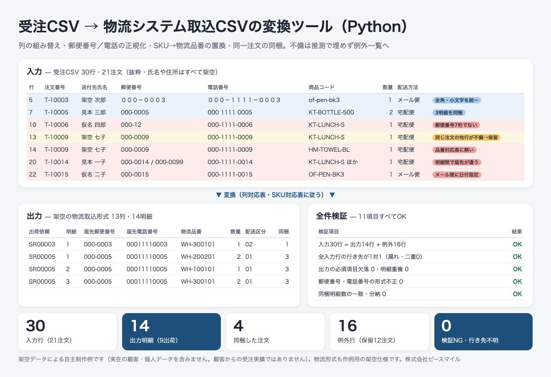The height and width of the screenshot is (377, 551).
Task: Click shipment request SR00003
Action: [42, 244]
